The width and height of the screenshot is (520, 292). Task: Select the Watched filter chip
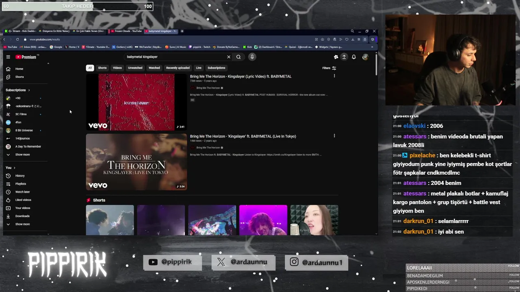tap(154, 68)
